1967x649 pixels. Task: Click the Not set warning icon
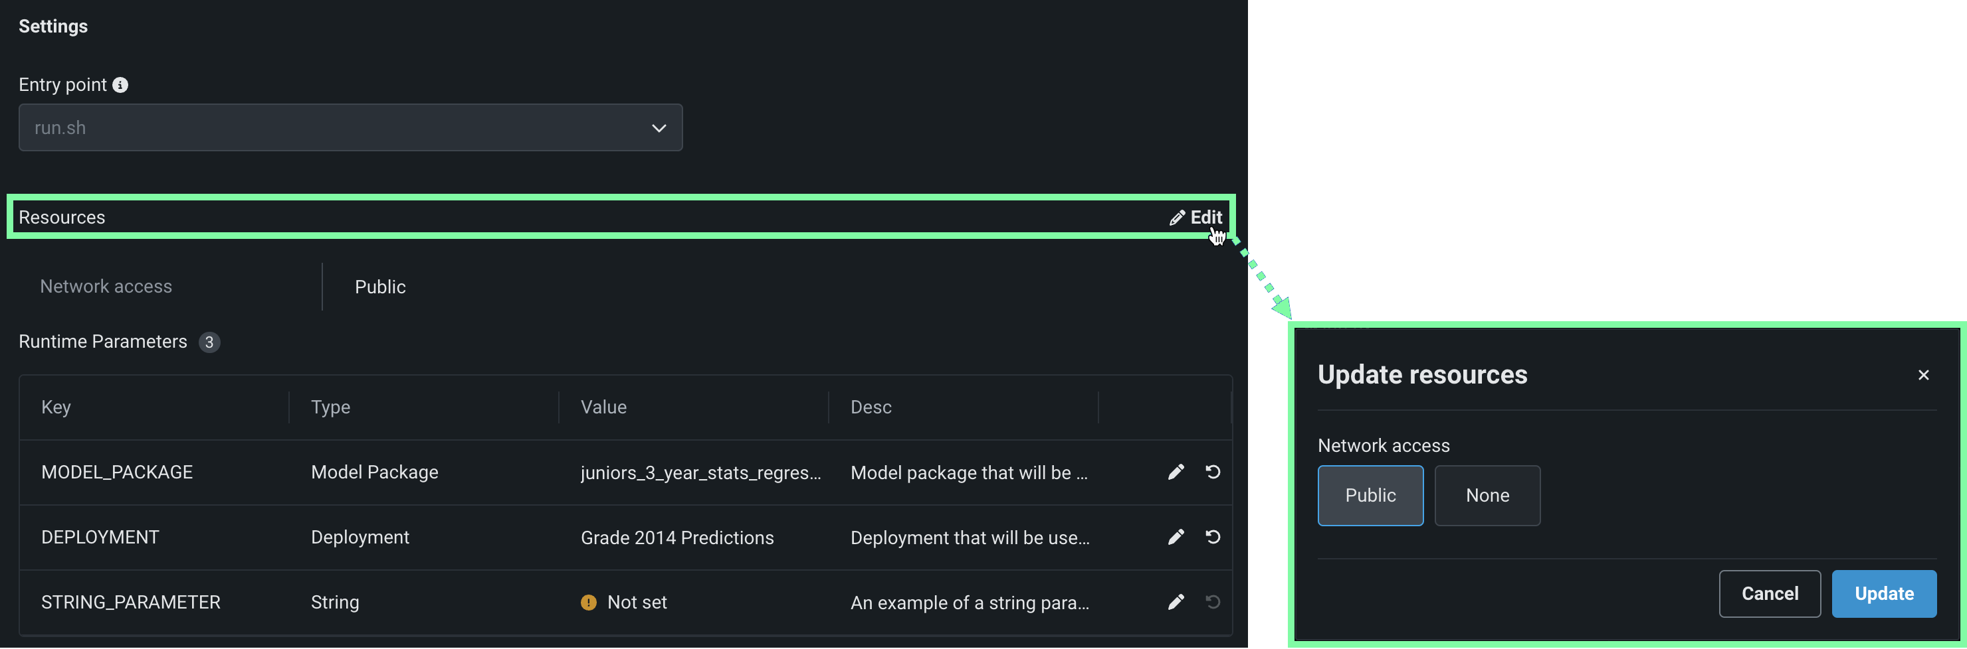click(x=588, y=603)
